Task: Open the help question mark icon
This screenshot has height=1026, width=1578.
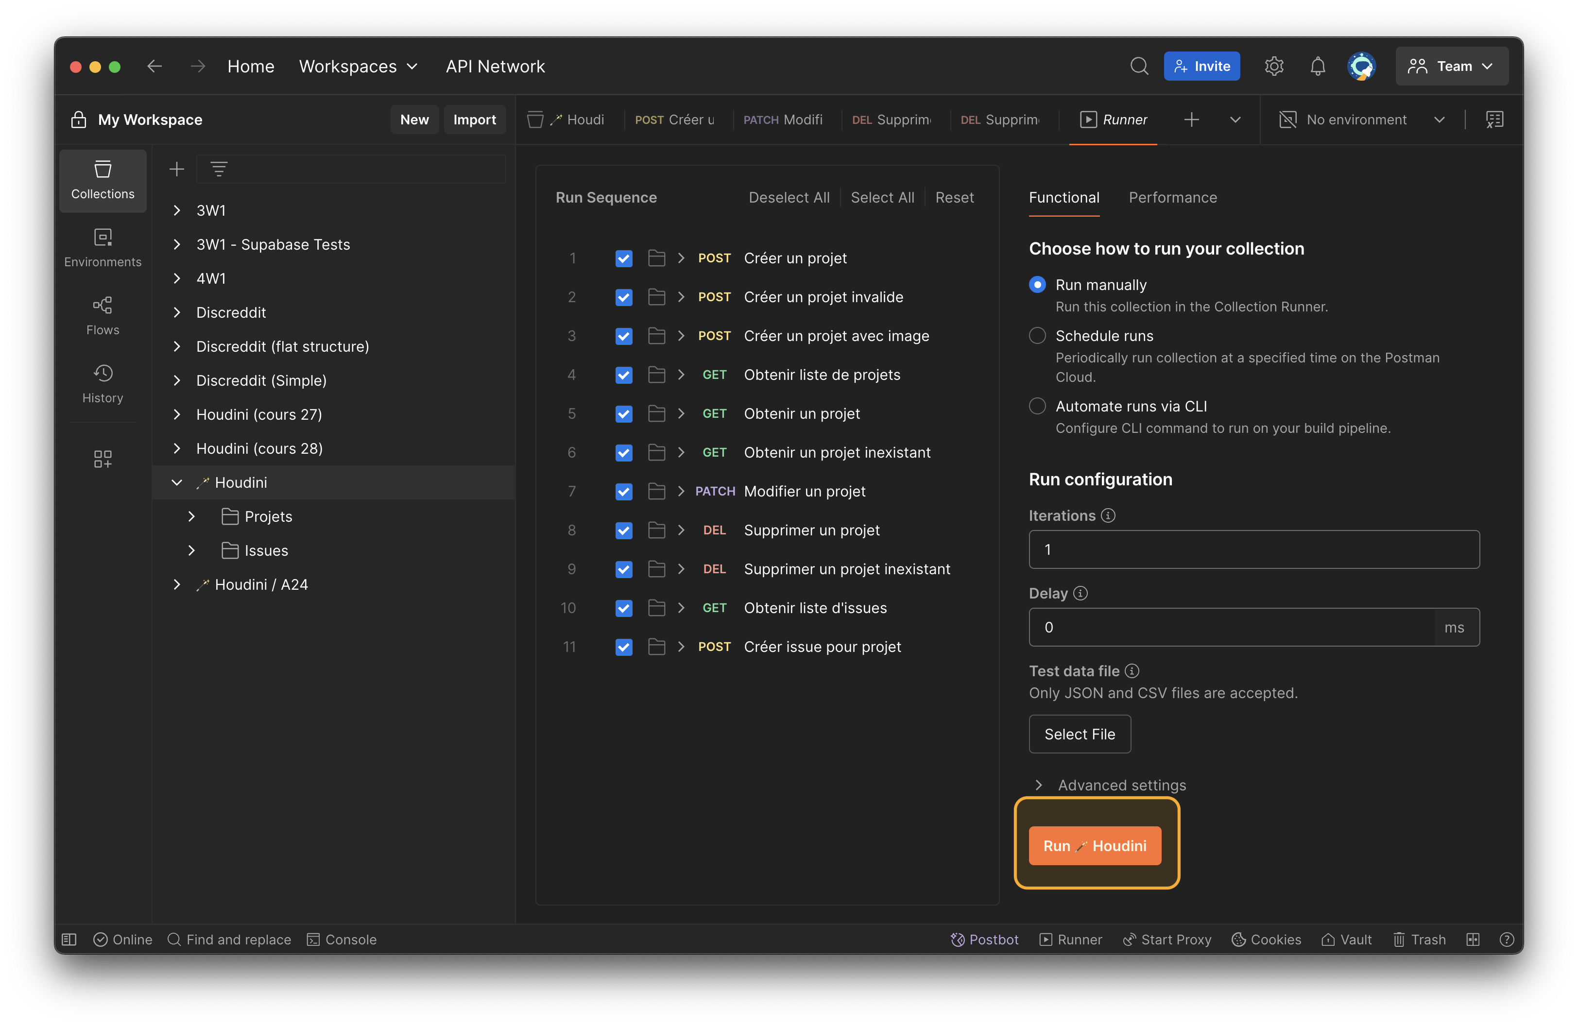Action: [x=1507, y=939]
